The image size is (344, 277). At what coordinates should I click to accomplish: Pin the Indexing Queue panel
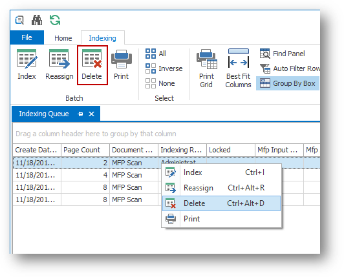point(80,114)
